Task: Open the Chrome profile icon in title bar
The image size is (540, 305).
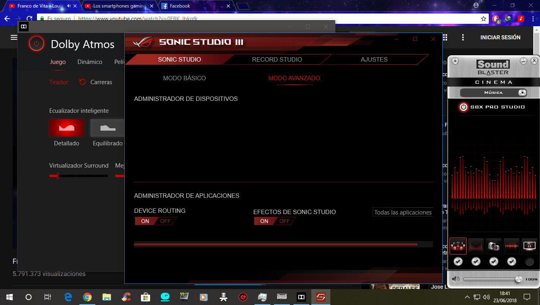Action: (x=476, y=6)
